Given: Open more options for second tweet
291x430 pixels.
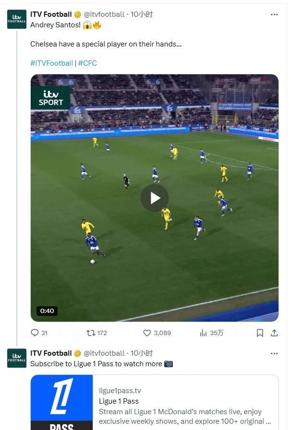Looking at the screenshot, I should tap(274, 353).
